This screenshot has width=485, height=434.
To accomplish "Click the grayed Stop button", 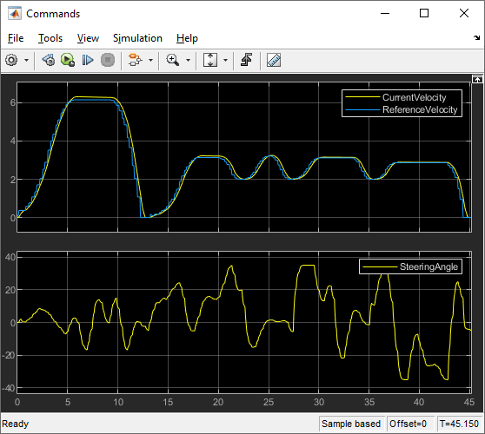I will click(108, 60).
